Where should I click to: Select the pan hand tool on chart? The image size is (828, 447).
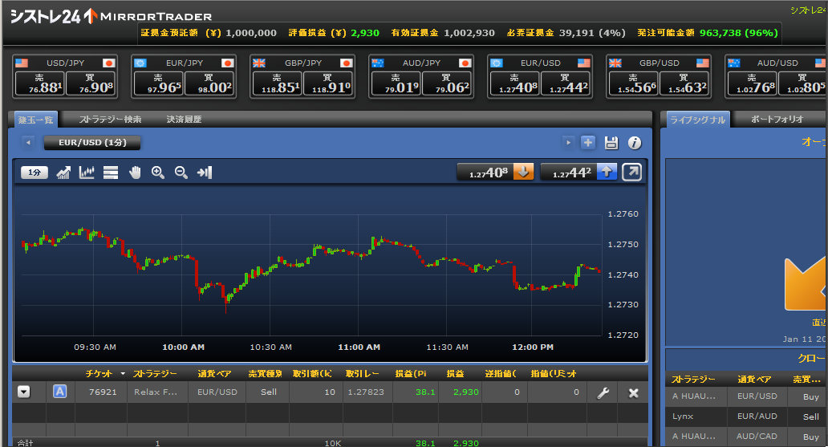[x=135, y=173]
